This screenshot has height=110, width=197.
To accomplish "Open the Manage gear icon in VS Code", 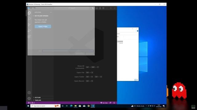I will pos(29,98).
